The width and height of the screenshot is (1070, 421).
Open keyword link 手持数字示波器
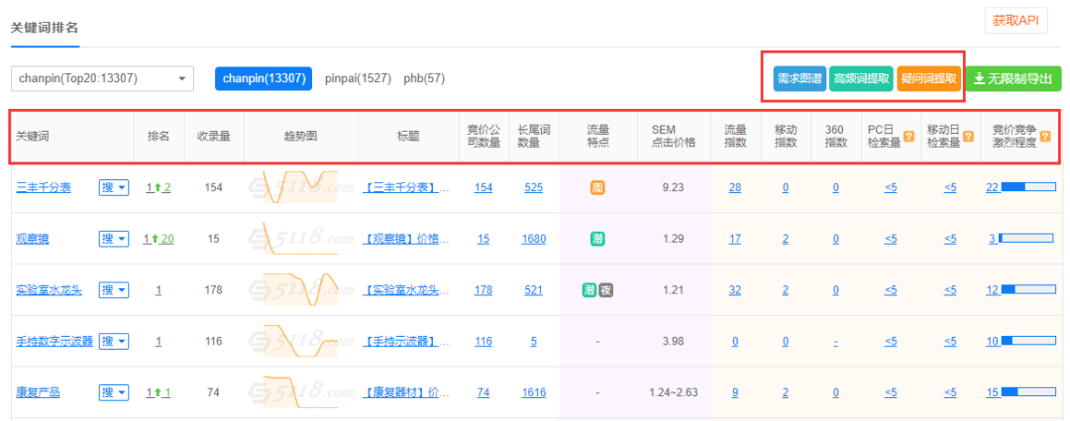coord(53,341)
